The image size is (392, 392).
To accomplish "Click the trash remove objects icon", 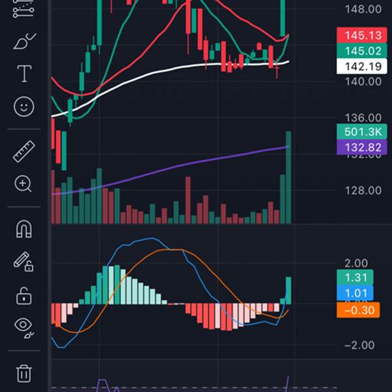I will [x=24, y=374].
